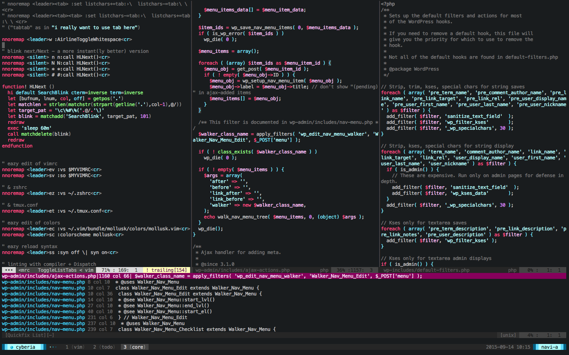Click the php filetype indicator for default-filters.php
This screenshot has width=569, height=355.
tap(512, 270)
